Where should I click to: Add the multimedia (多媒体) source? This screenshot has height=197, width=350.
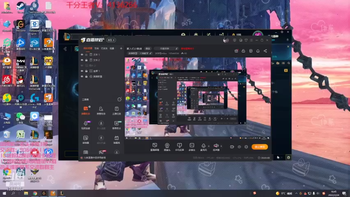click(x=192, y=147)
